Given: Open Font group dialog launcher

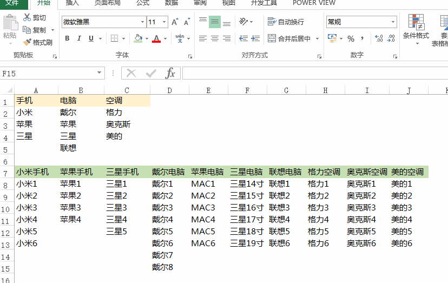Looking at the screenshot, I should (190, 57).
